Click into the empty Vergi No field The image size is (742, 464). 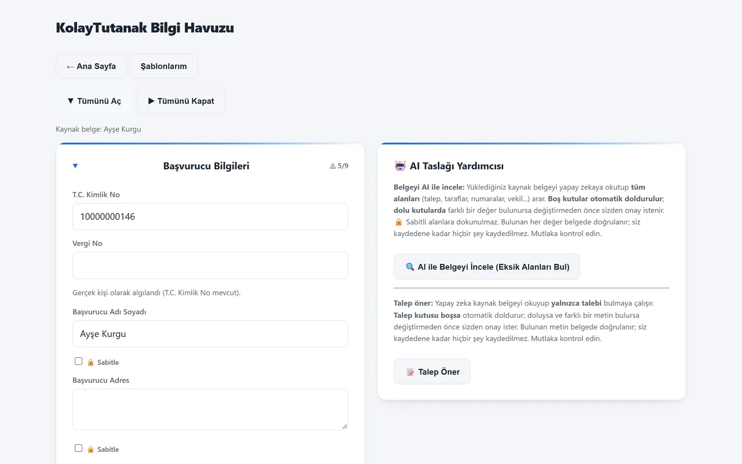point(210,265)
